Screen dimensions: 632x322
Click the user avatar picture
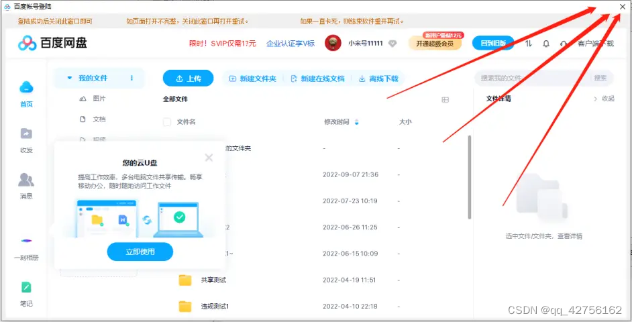point(333,43)
